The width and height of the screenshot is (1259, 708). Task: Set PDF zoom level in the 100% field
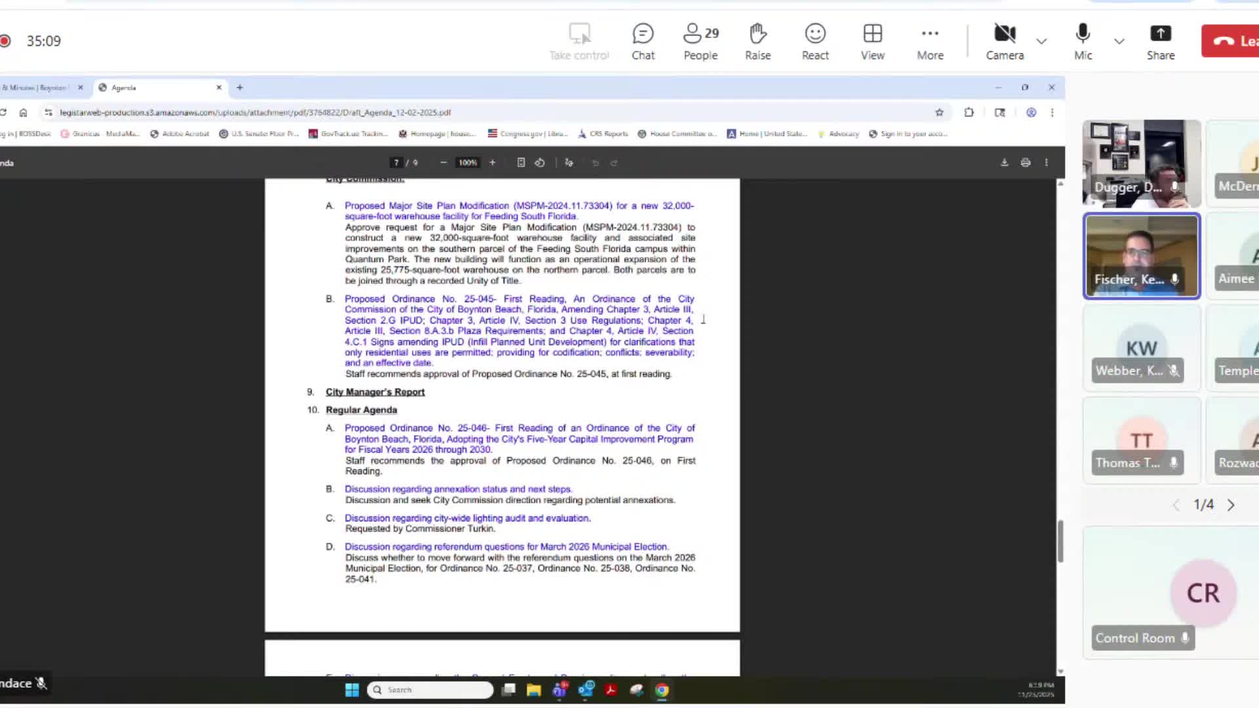pos(468,162)
